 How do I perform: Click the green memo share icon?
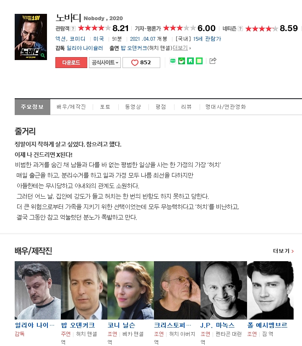click(199, 61)
